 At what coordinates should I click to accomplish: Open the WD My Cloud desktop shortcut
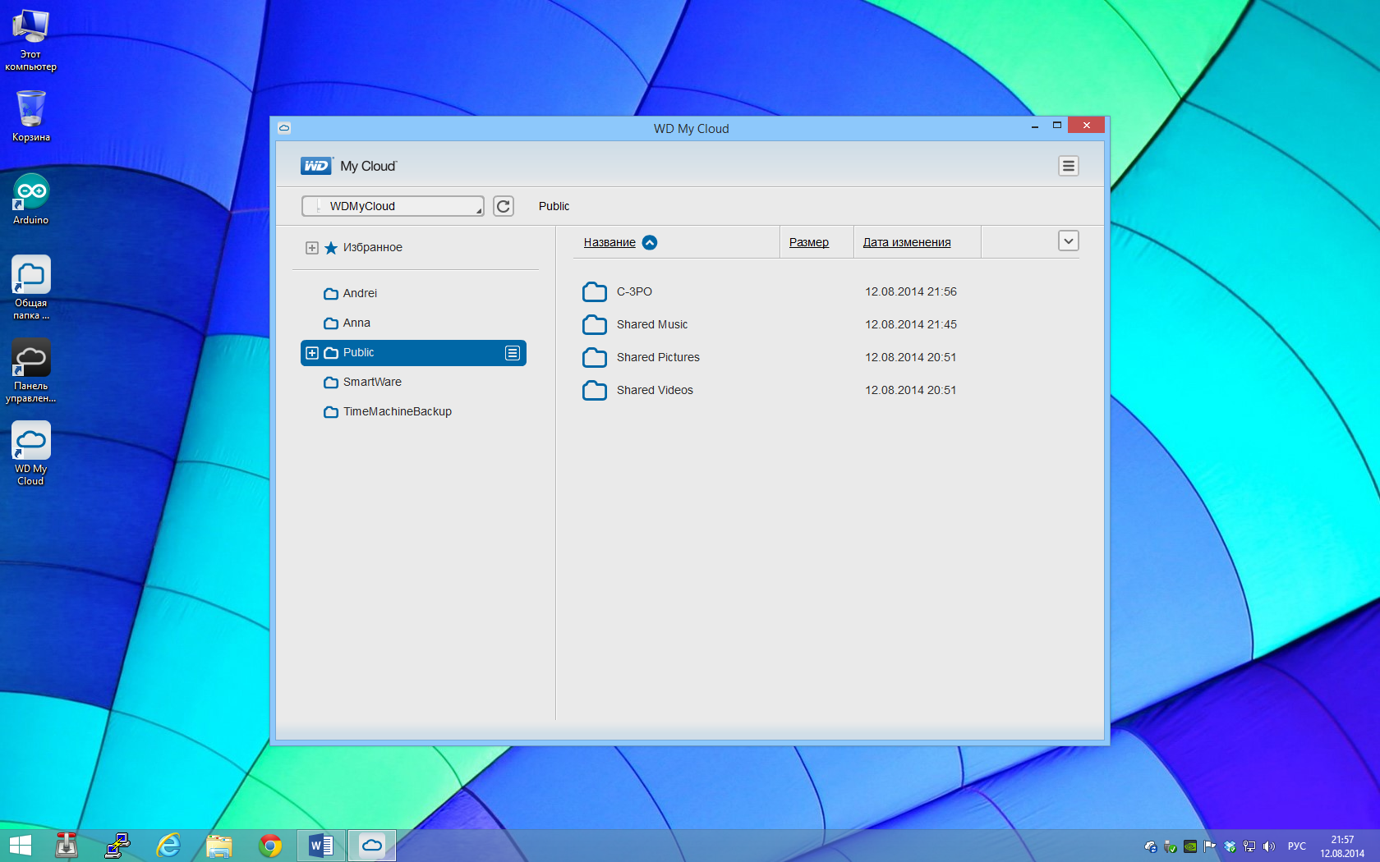point(31,453)
